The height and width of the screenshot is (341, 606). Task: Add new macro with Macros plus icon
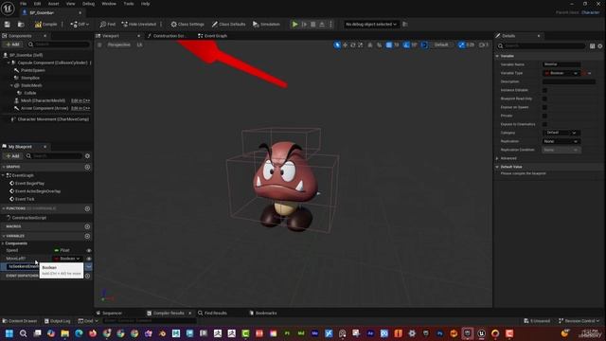[87, 227]
